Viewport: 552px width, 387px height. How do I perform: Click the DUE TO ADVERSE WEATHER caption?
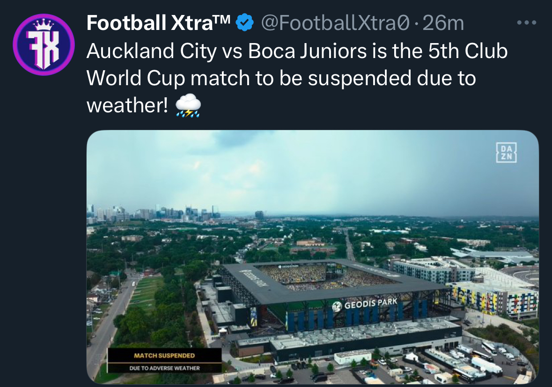click(164, 368)
